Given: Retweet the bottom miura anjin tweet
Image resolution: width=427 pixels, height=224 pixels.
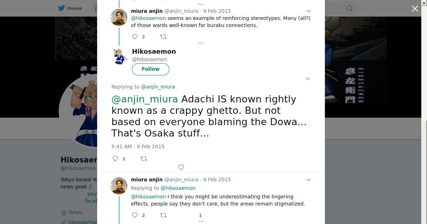Looking at the screenshot, I should point(163,215).
